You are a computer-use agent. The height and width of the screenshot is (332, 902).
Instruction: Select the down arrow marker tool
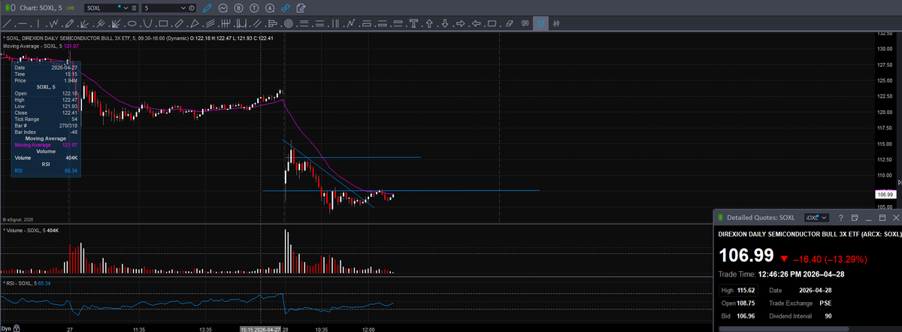point(445,23)
